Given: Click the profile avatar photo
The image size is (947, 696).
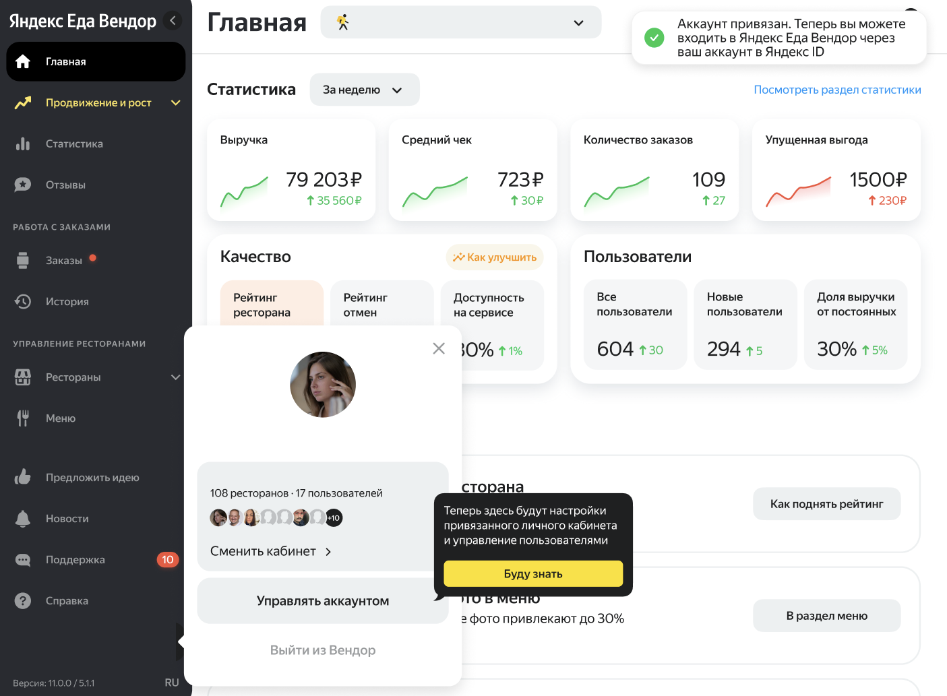Looking at the screenshot, I should 323,385.
